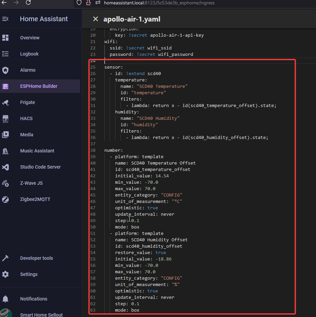316x317 pixels.
Task: Collapse the Home Assistant sidebar menu
Action: [5, 19]
